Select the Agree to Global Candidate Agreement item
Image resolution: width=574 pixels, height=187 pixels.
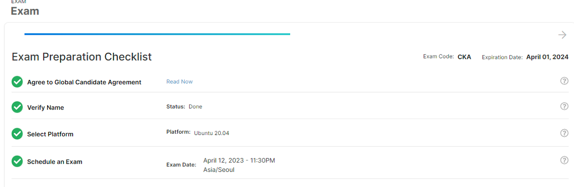[x=84, y=82]
